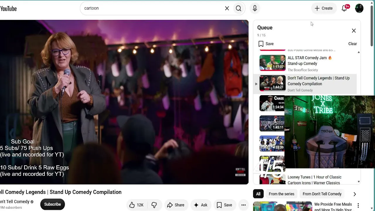Open Don't Tell Comedy channel link

pos(15,202)
